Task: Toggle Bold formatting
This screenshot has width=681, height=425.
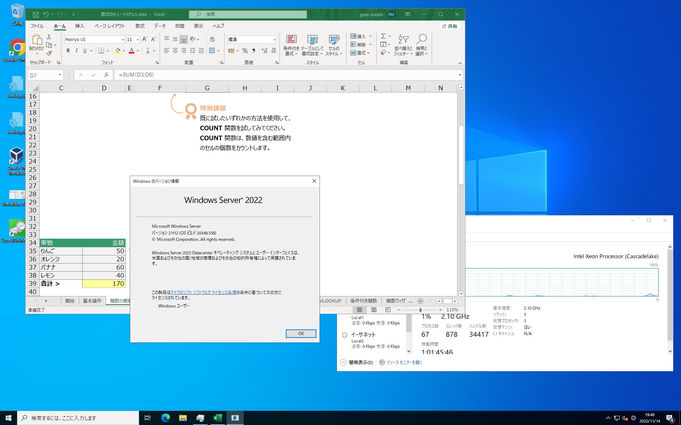Action: 68,51
